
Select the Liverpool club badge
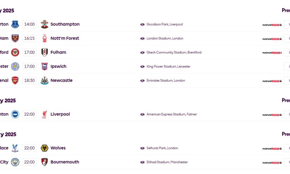click(x=44, y=114)
